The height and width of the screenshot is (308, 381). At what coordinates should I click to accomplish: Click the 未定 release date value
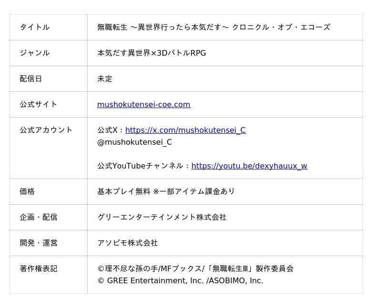tap(105, 79)
